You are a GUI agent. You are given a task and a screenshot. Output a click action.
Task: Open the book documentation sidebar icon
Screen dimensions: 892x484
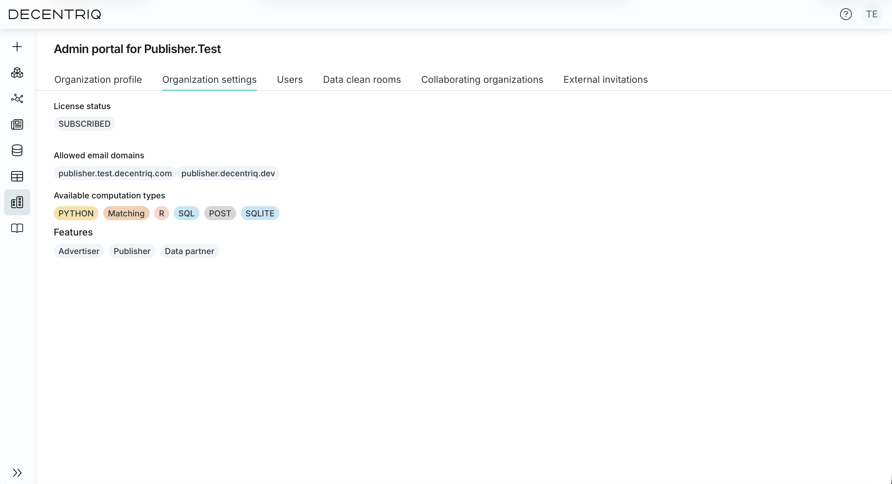(17, 228)
